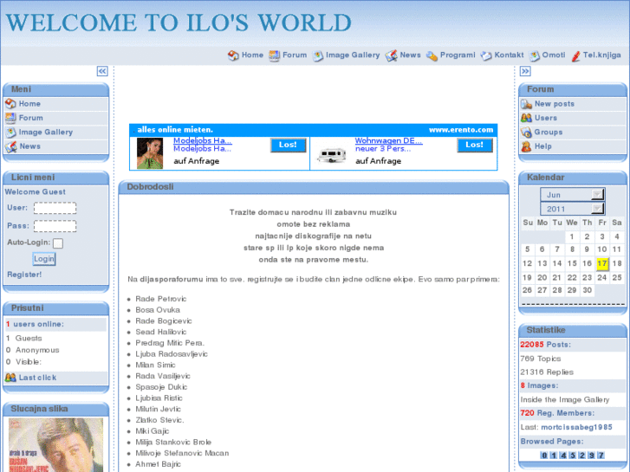Image resolution: width=630 pixels, height=472 pixels.
Task: Open the Modeljobs Ha... ad link
Action: 203,141
